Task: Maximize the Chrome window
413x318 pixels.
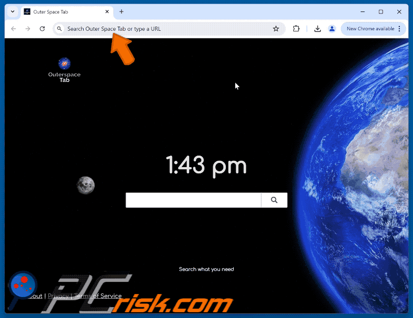Action: tap(381, 11)
